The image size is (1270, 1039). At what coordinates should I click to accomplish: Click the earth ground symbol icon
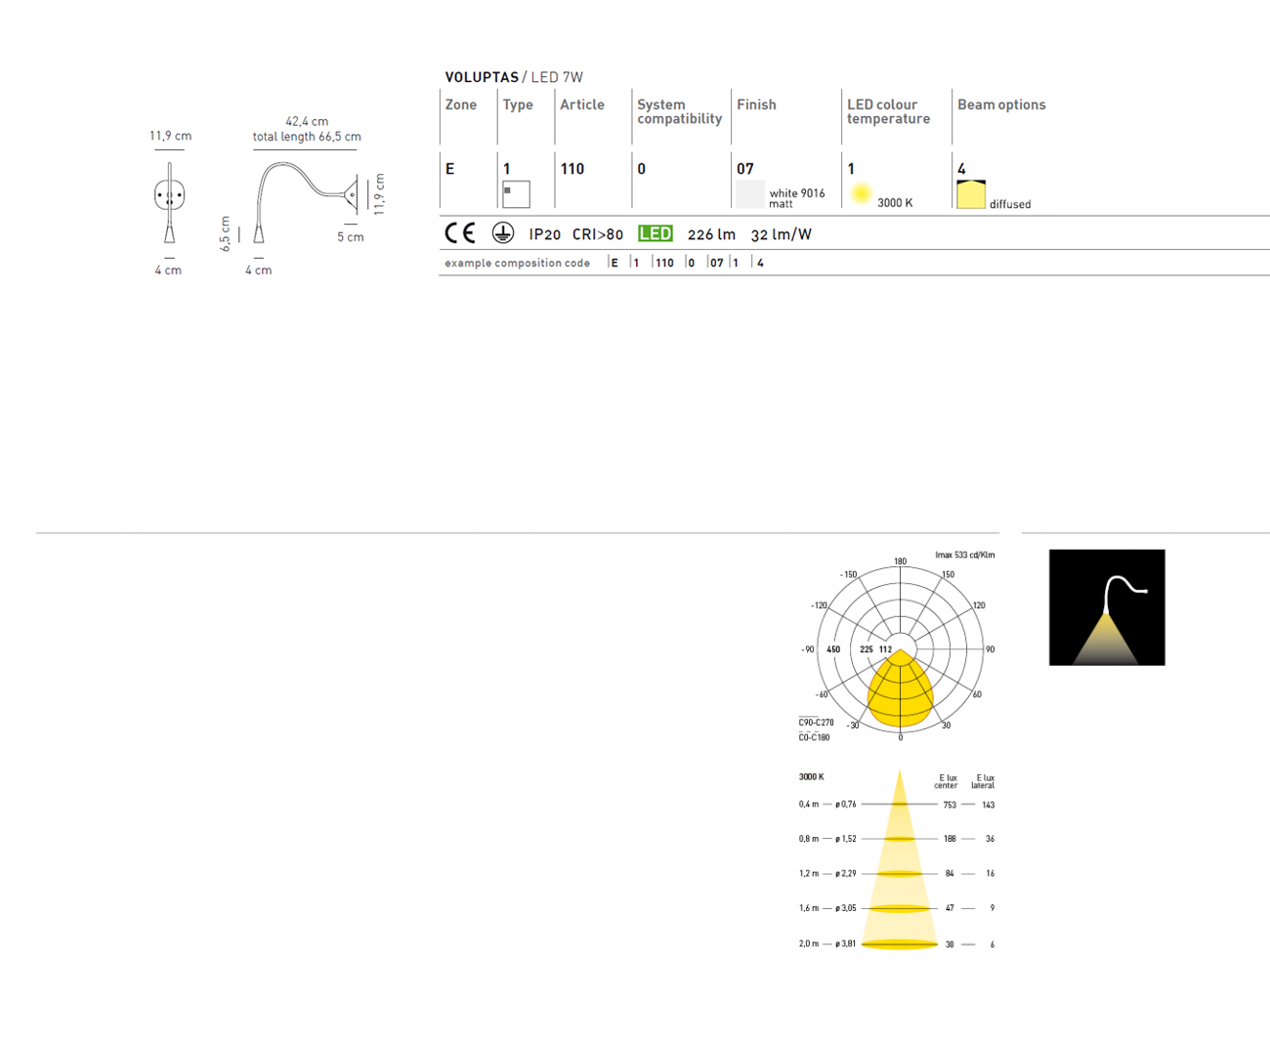(502, 233)
